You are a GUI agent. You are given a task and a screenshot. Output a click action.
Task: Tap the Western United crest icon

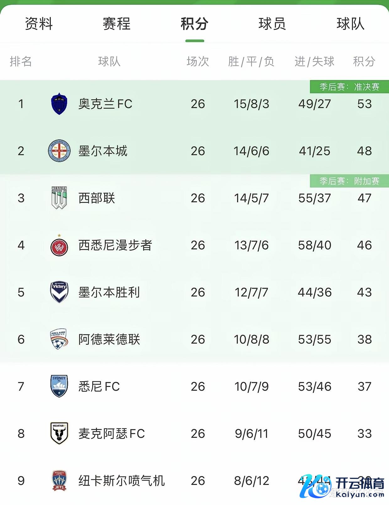(59, 198)
